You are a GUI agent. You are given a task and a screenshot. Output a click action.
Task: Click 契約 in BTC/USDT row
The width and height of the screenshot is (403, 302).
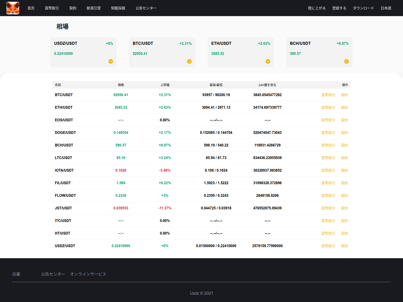(345, 95)
